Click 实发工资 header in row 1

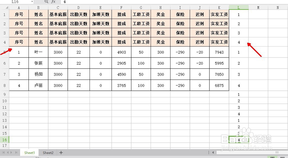coord(219,14)
